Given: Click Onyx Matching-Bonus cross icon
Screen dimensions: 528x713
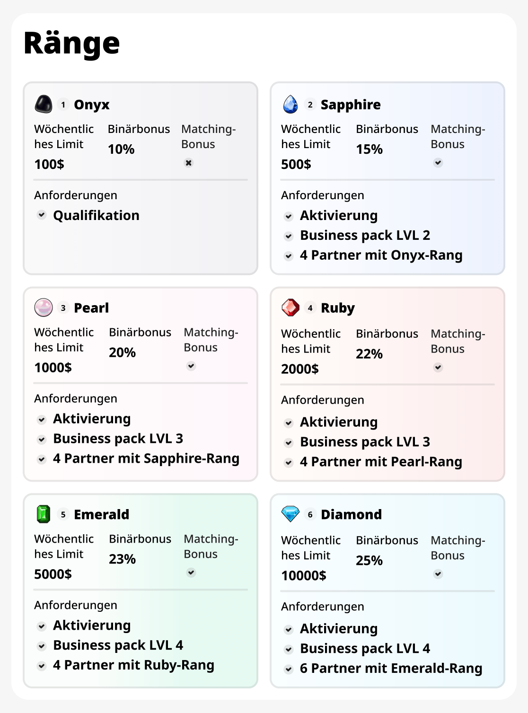Looking at the screenshot, I should pyautogui.click(x=189, y=163).
